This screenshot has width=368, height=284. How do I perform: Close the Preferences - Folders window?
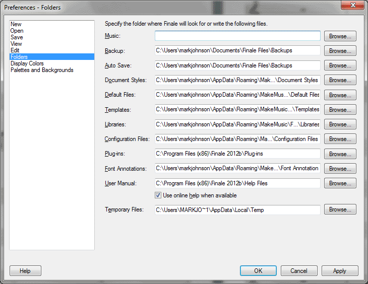pos(353,5)
